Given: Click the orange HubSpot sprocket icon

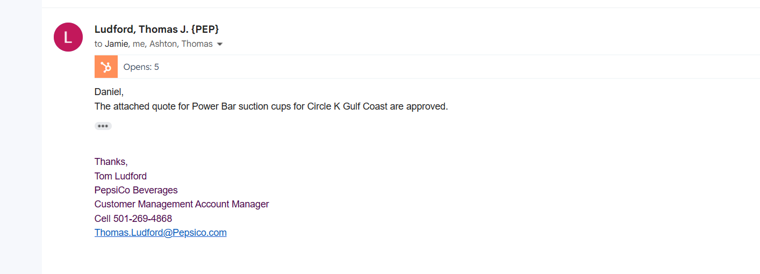Looking at the screenshot, I should pos(106,67).
